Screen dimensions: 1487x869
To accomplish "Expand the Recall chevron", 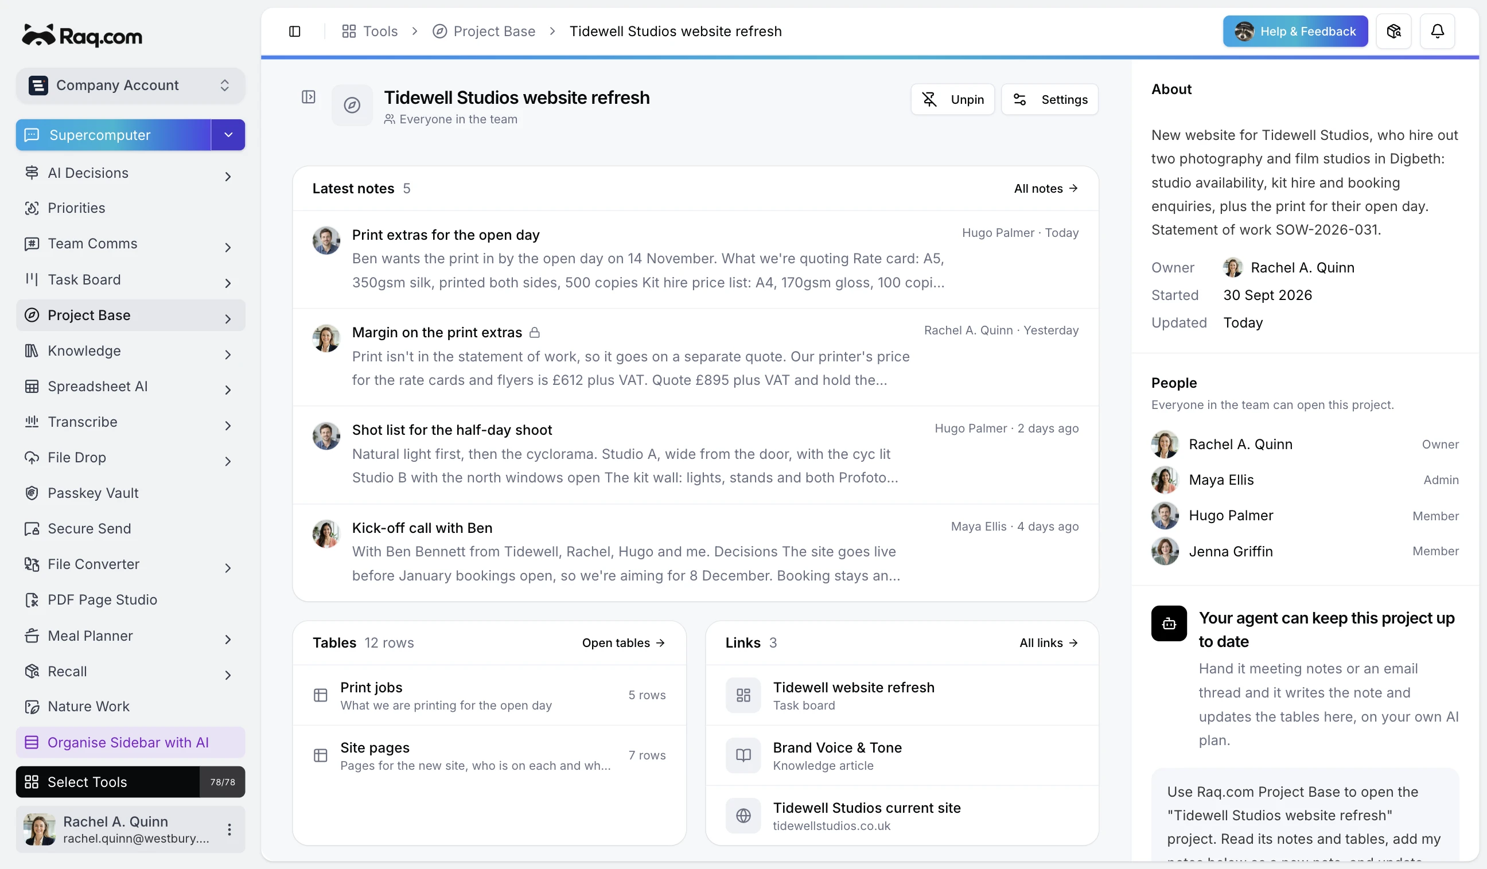I will 228,675.
